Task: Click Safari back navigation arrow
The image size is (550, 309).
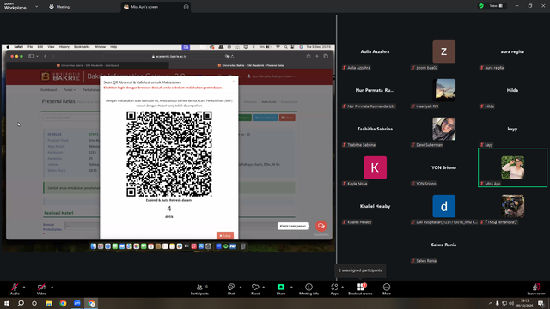Action: click(46, 56)
